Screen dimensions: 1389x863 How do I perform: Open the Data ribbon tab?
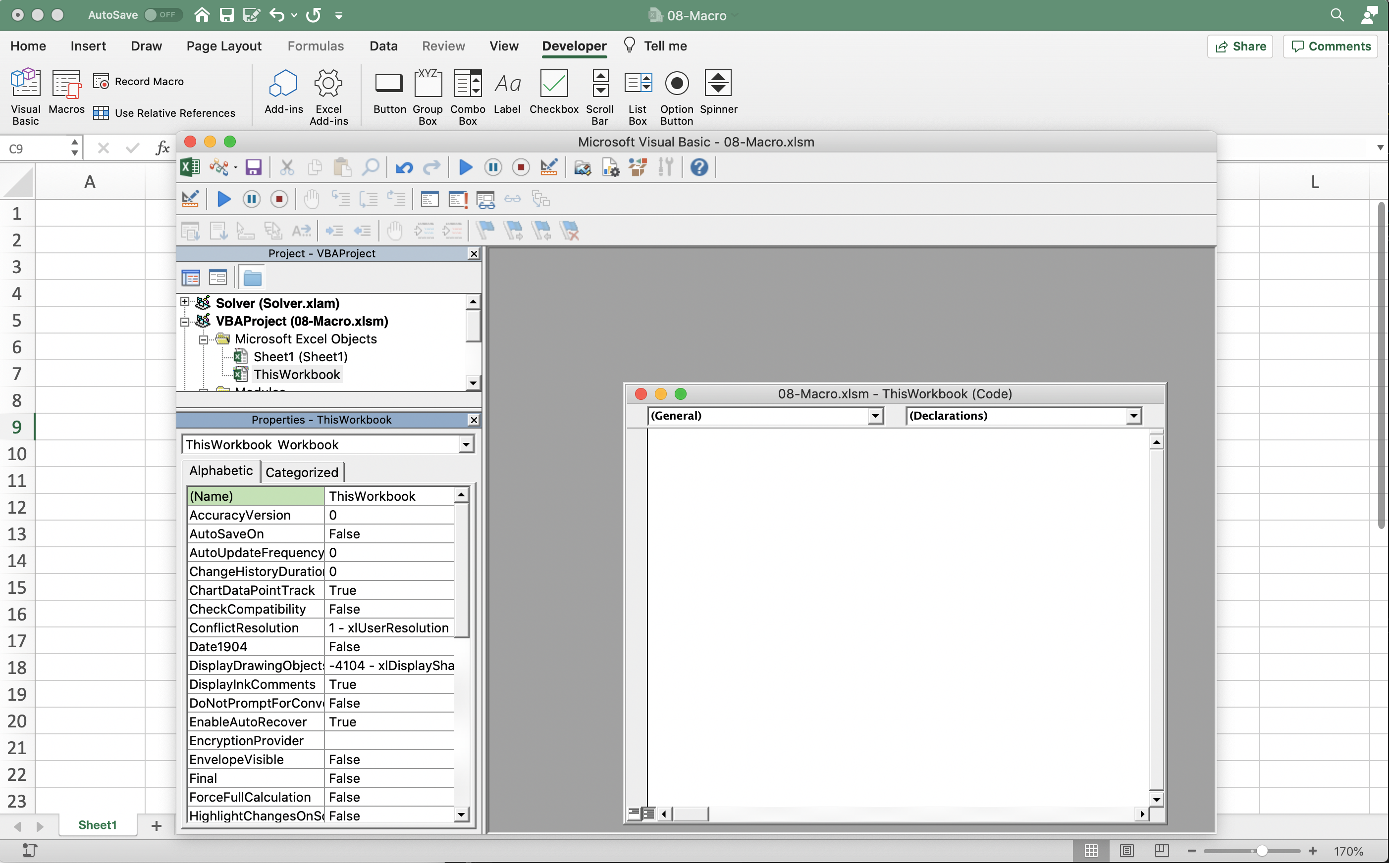(383, 46)
